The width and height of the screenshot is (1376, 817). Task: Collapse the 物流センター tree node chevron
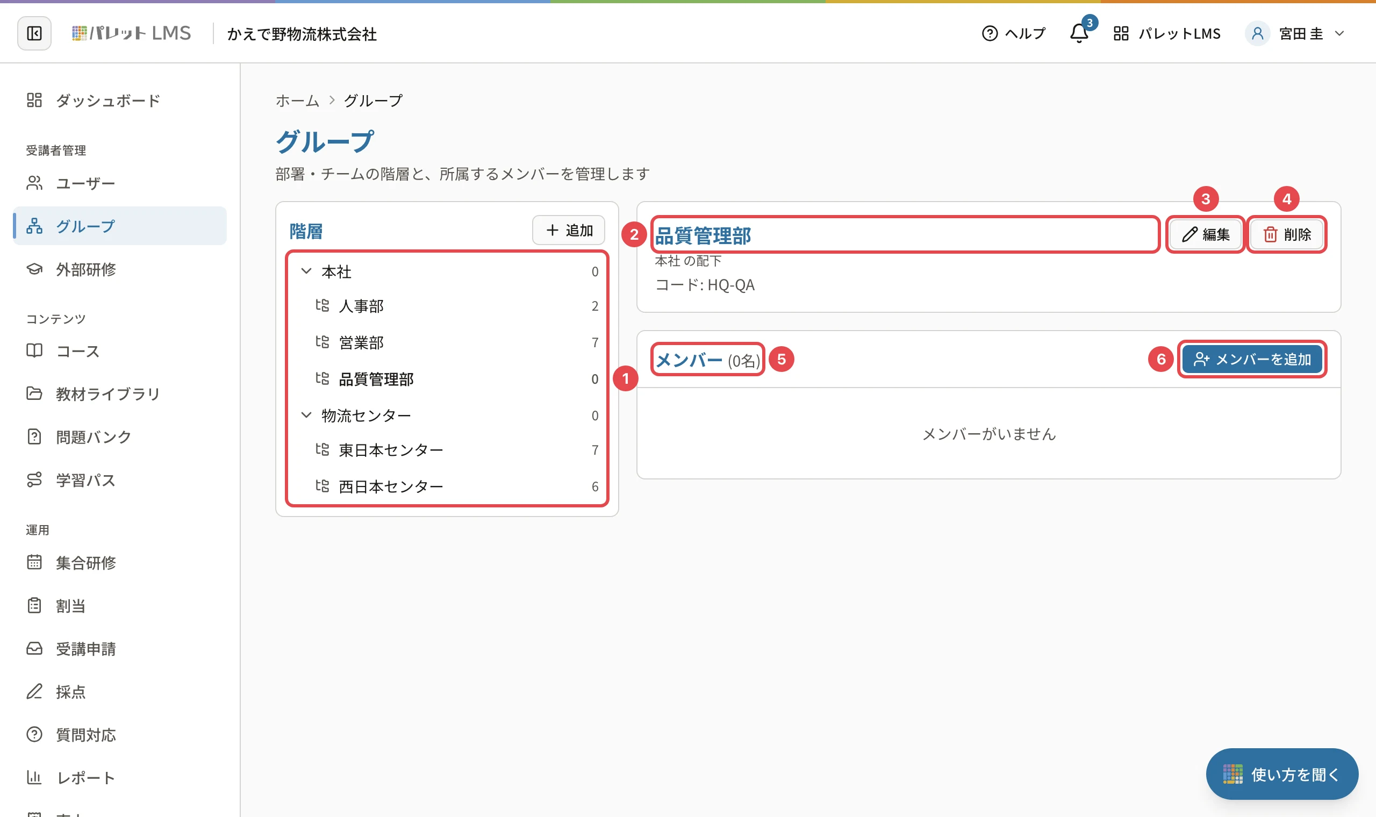306,415
